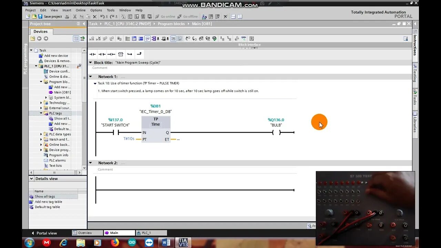Open the Edit menu
This screenshot has height=248, width=441.
pyautogui.click(x=43, y=10)
